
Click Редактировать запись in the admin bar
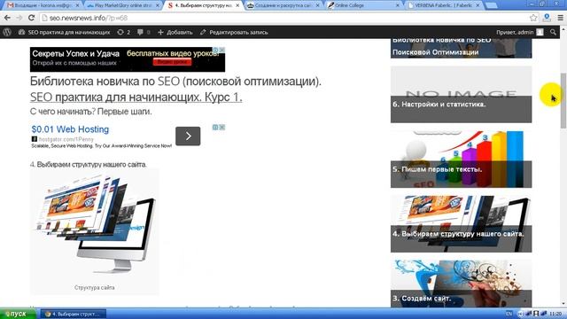(x=234, y=32)
